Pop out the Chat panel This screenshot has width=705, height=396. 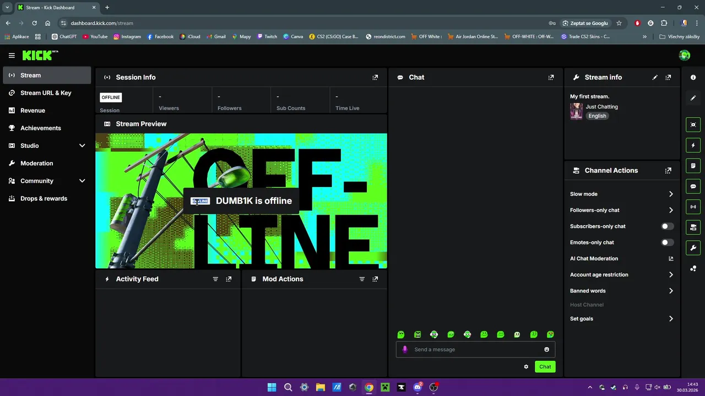[551, 78]
